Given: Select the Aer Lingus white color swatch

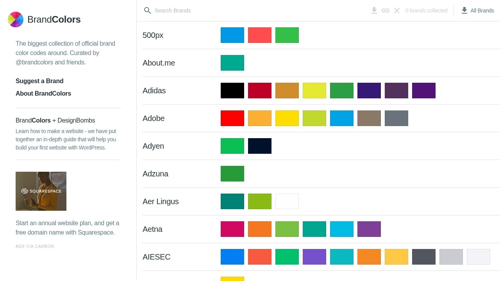Looking at the screenshot, I should (x=287, y=201).
